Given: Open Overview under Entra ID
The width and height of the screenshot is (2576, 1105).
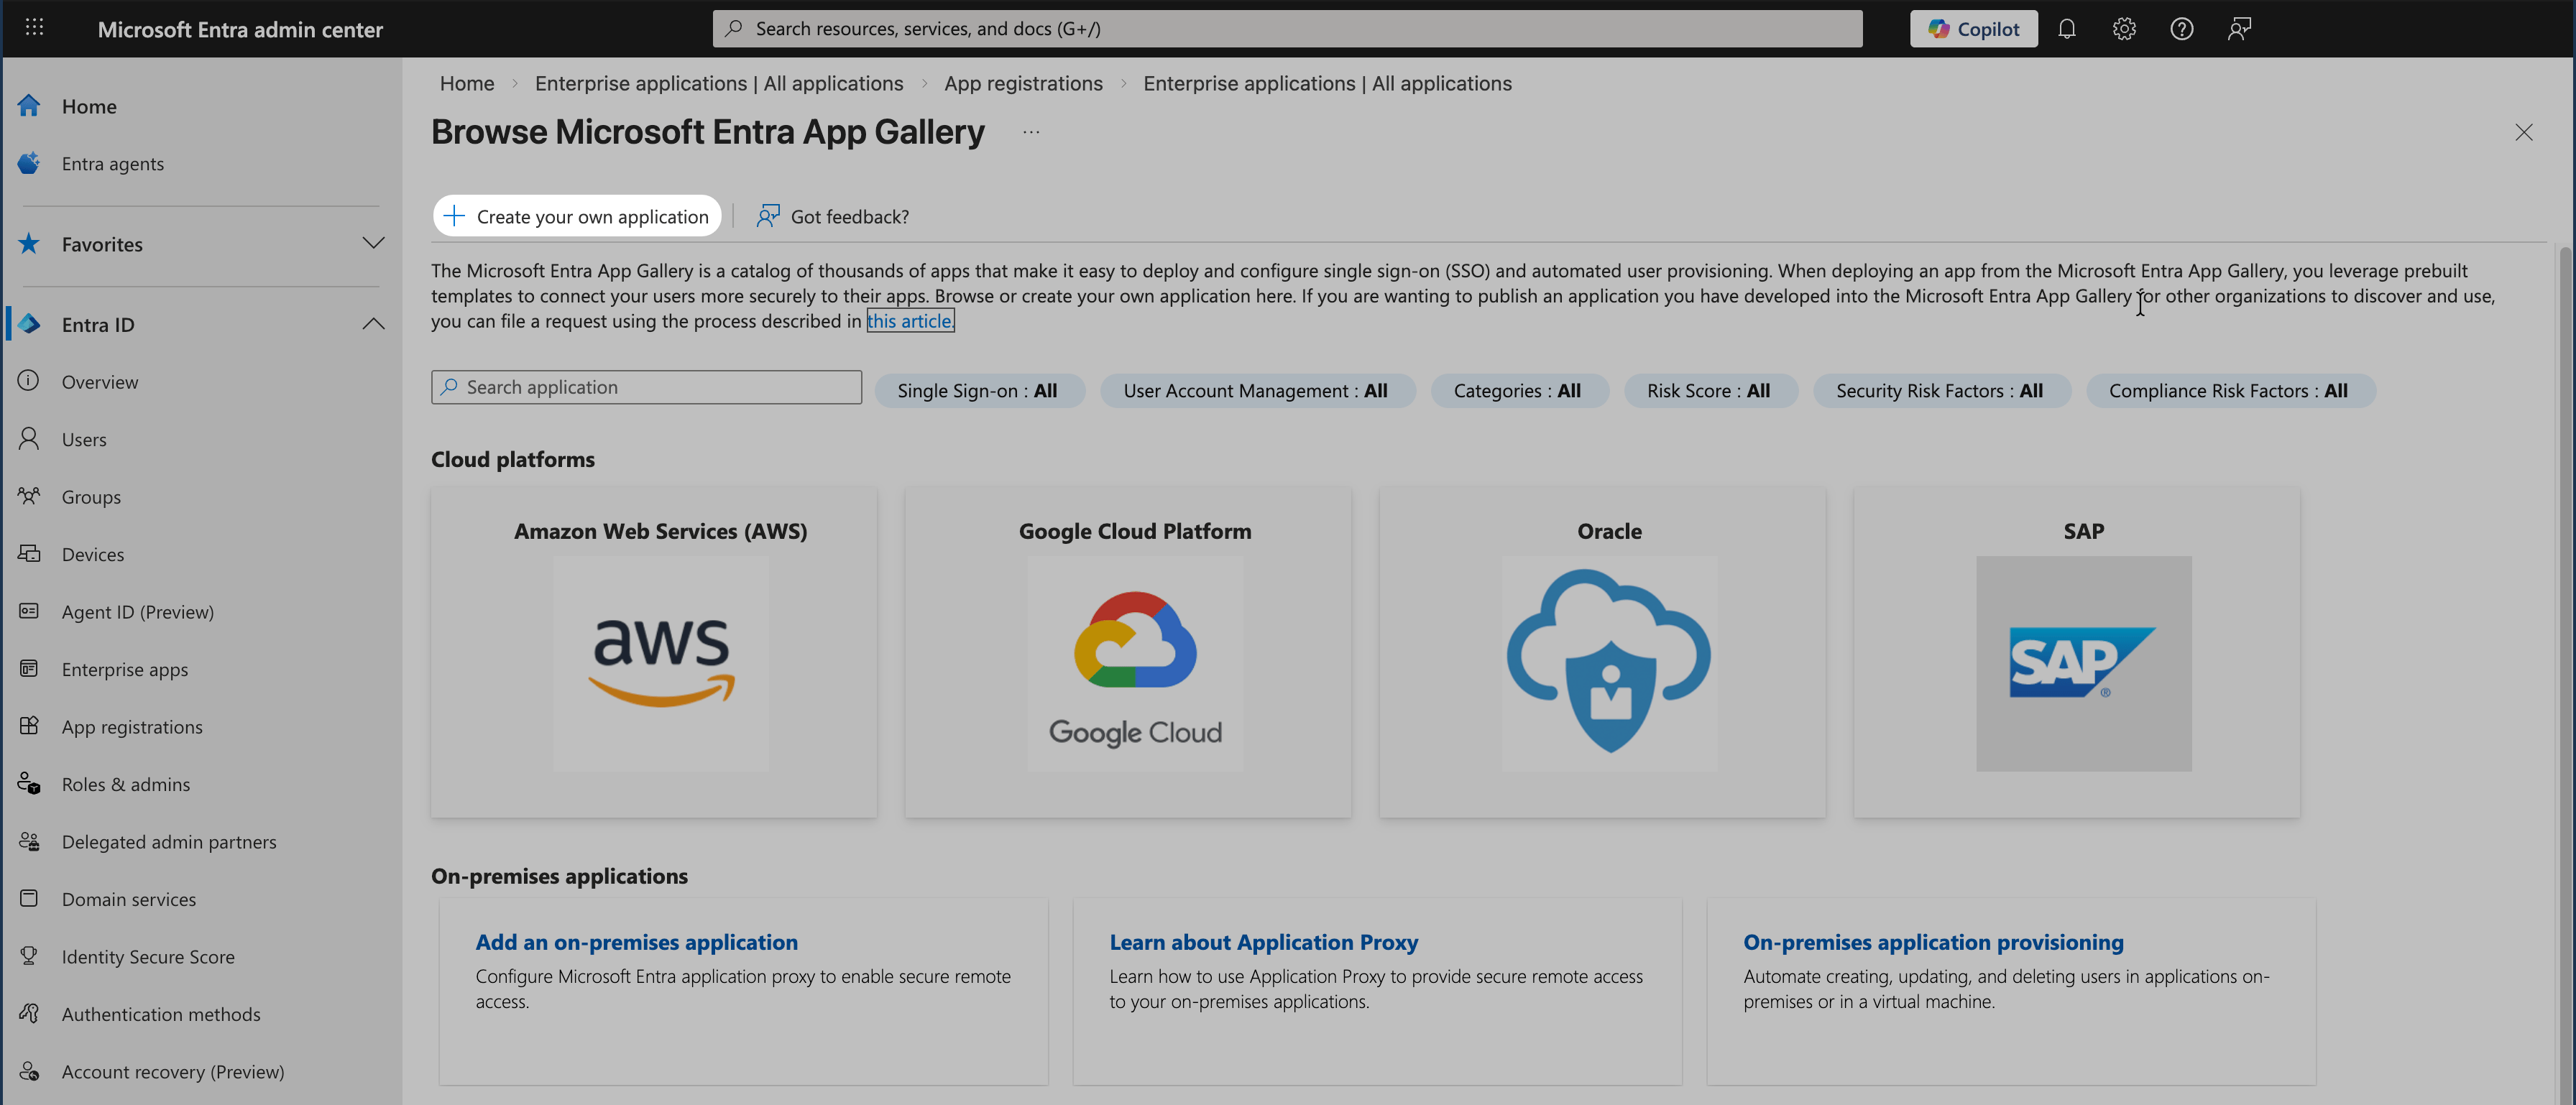Looking at the screenshot, I should click(100, 382).
